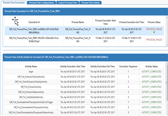Select Diff_Fnd_GetDataSetIdActivity row

tap(84, 97)
